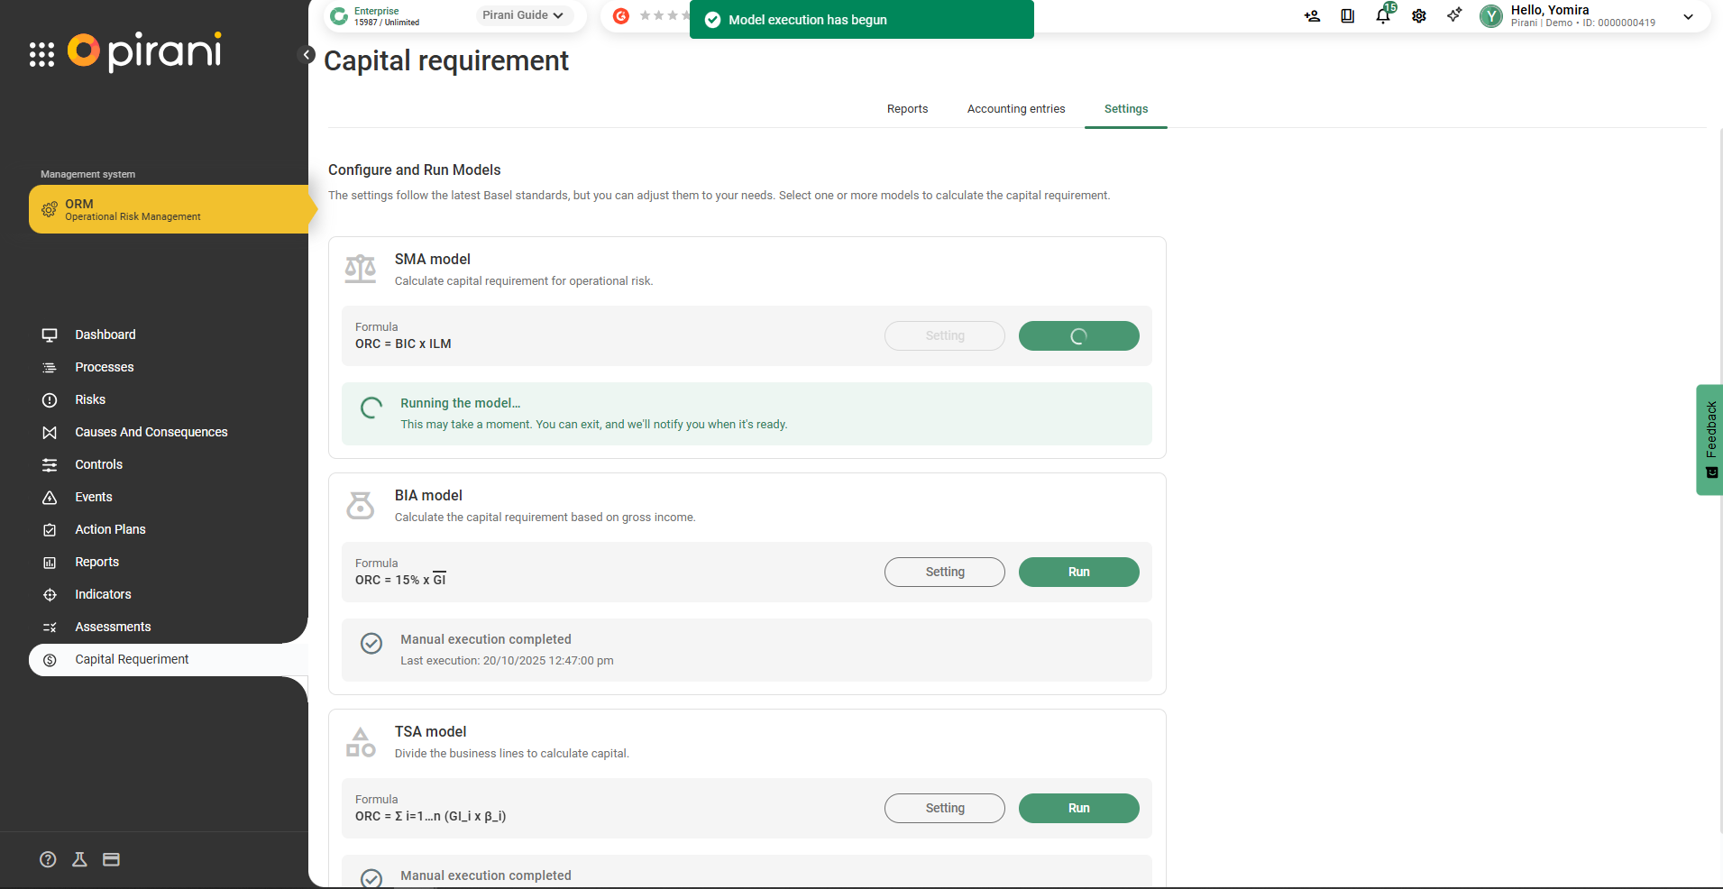This screenshot has width=1723, height=889.
Task: Open Setting for the TSA model
Action: (x=944, y=808)
